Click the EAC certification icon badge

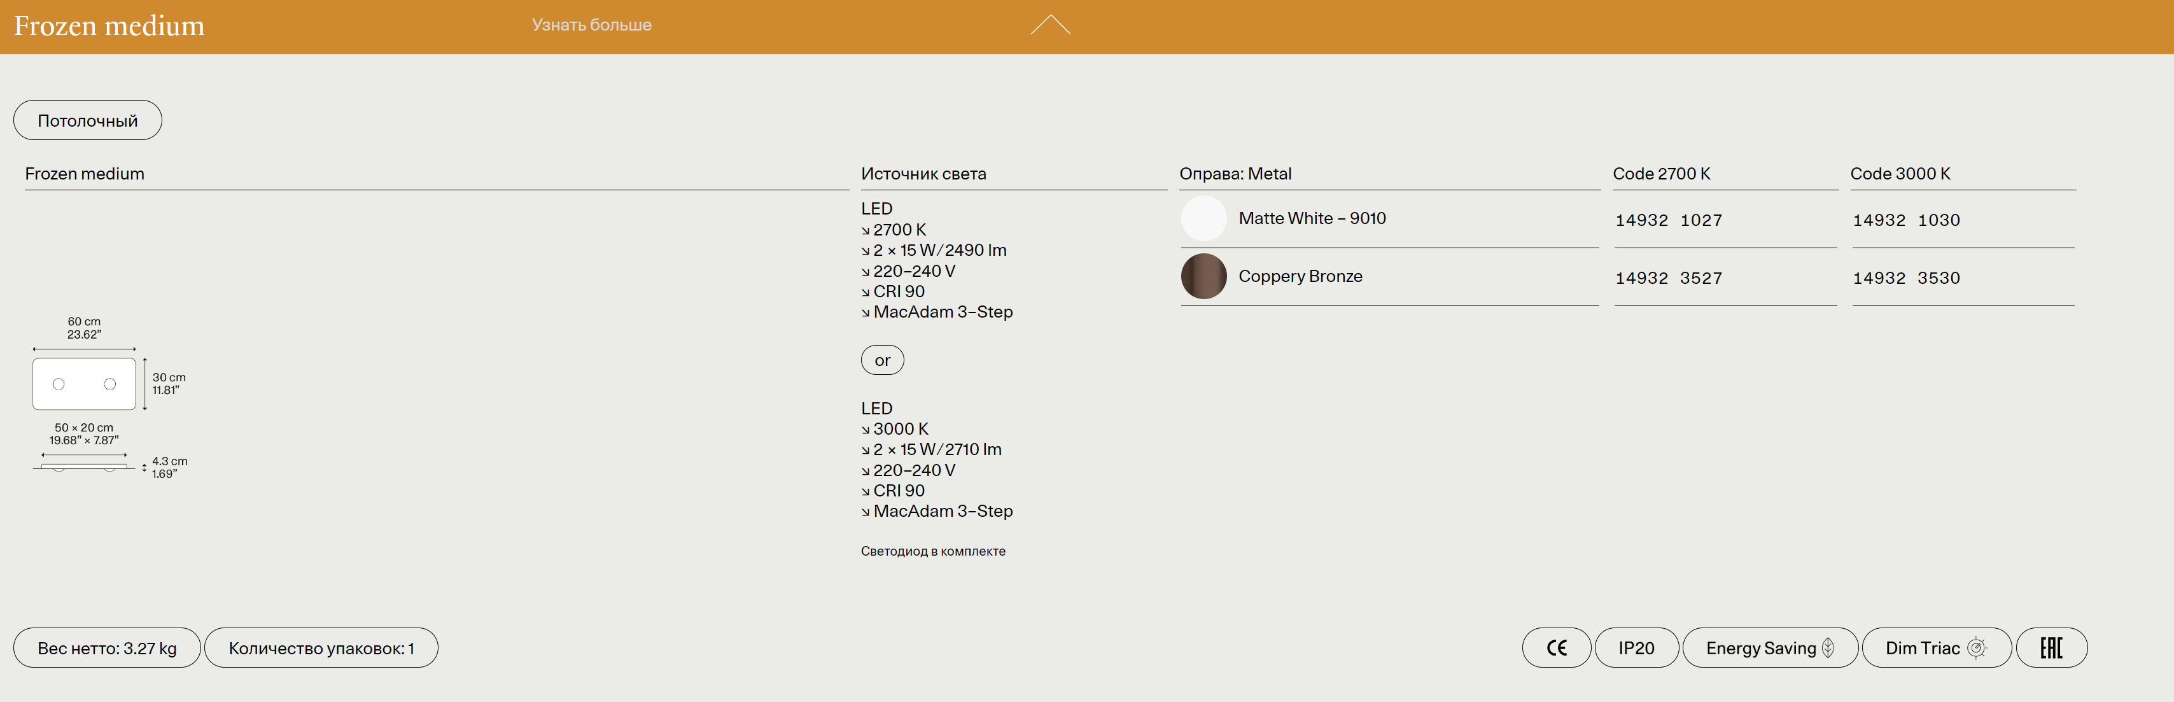[2051, 648]
